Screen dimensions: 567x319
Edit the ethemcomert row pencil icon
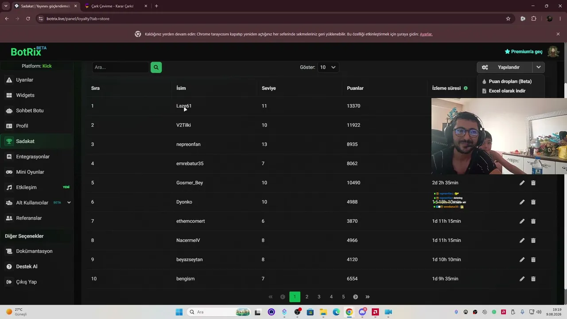(522, 221)
